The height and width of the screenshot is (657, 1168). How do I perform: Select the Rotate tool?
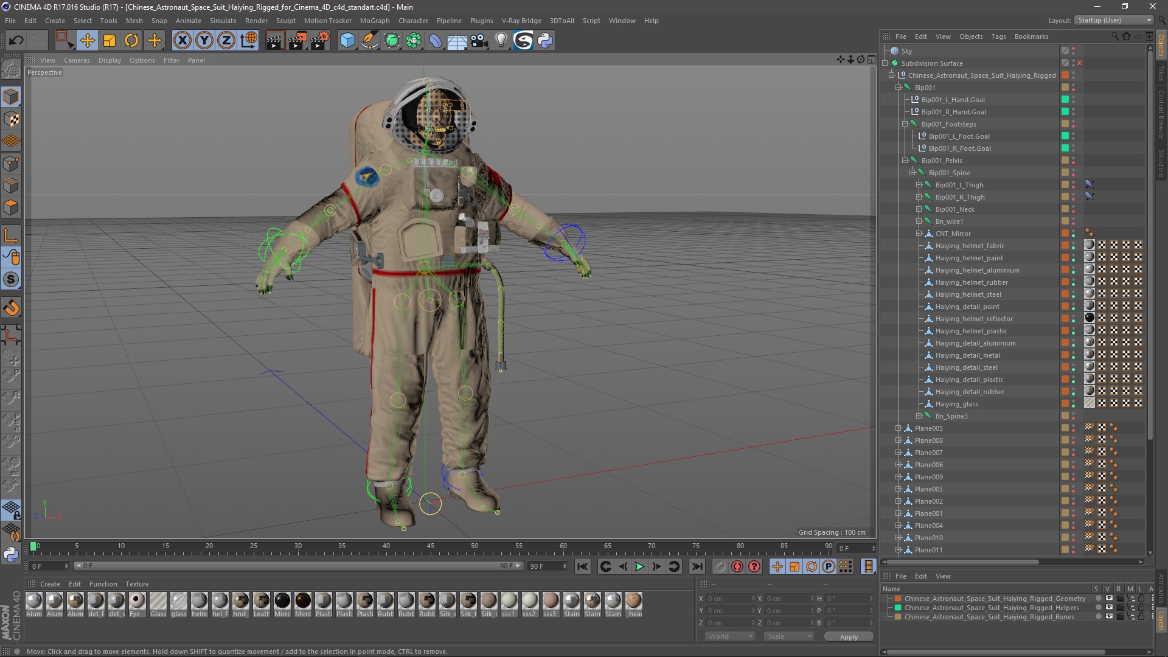coord(131,41)
